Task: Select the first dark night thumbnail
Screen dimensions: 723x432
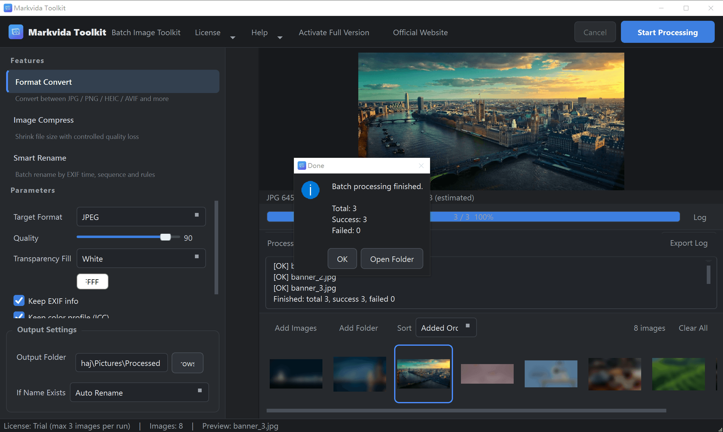Action: pyautogui.click(x=296, y=374)
